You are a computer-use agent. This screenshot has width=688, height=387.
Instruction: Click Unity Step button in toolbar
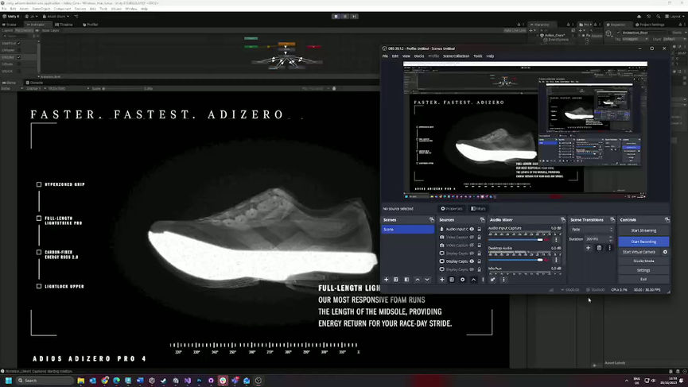click(354, 16)
